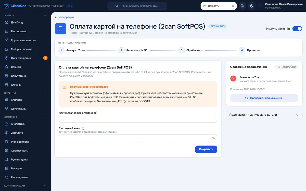Click the blue phone module icon
Screen dimensions: 306x191
pyautogui.click(x=60, y=29)
